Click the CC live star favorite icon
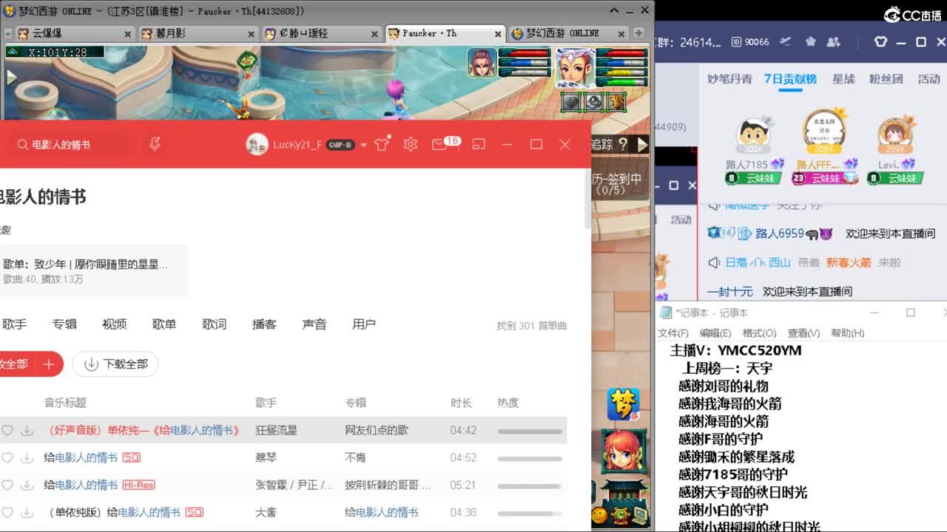947x532 pixels. coord(811,42)
